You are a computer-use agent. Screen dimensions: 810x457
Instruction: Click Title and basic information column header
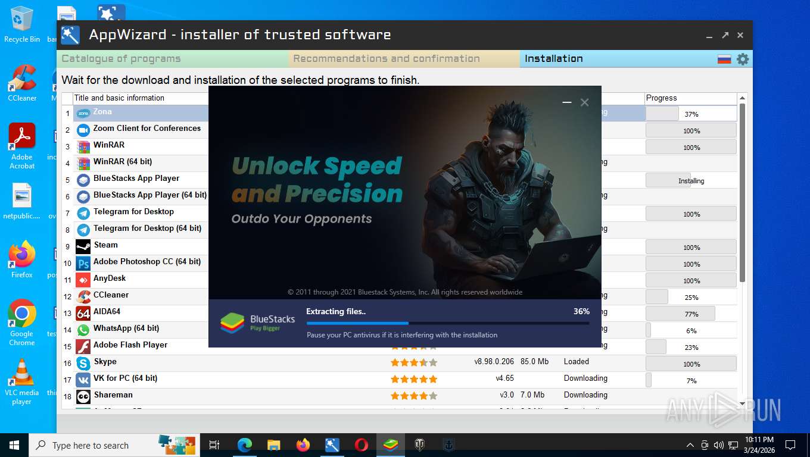tap(119, 98)
